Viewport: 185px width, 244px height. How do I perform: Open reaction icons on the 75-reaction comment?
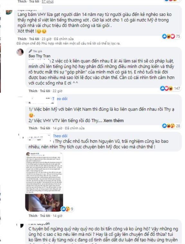(x=169, y=36)
